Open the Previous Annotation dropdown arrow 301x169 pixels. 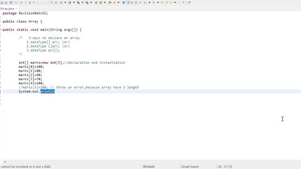(158, 2)
